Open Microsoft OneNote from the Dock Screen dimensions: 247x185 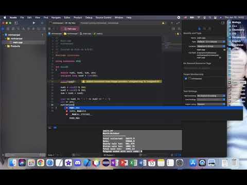point(115,163)
